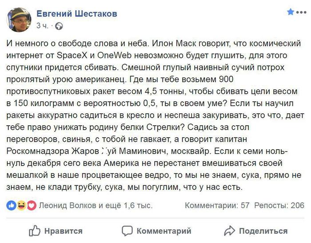Click the word Роскомнадзора in the post text

tap(39, 150)
